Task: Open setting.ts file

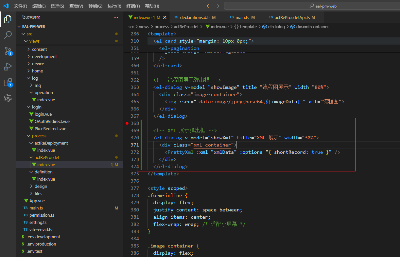Action: pyautogui.click(x=69, y=222)
